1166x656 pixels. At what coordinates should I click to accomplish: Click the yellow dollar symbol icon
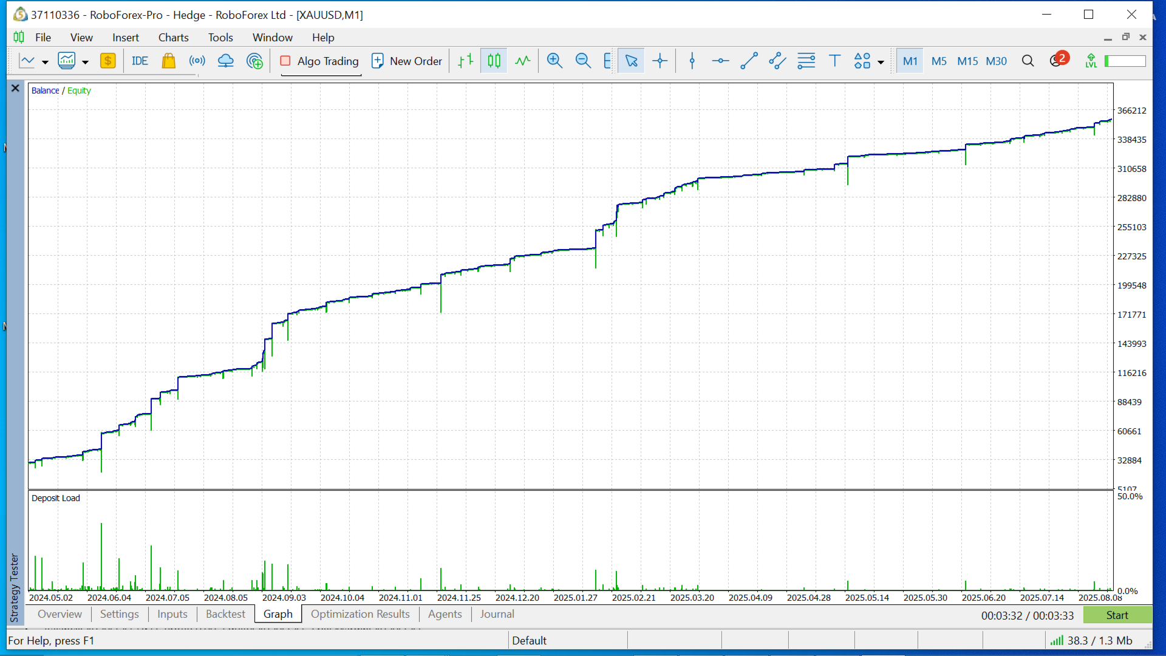pyautogui.click(x=107, y=61)
